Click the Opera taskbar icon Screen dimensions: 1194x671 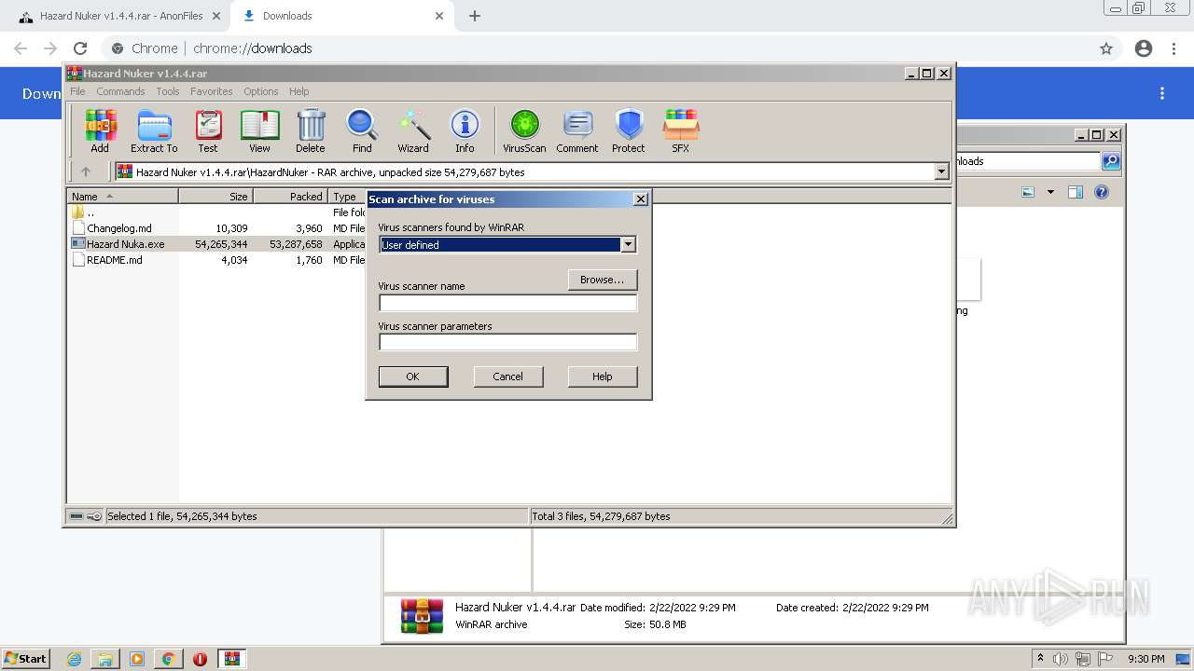[200, 659]
